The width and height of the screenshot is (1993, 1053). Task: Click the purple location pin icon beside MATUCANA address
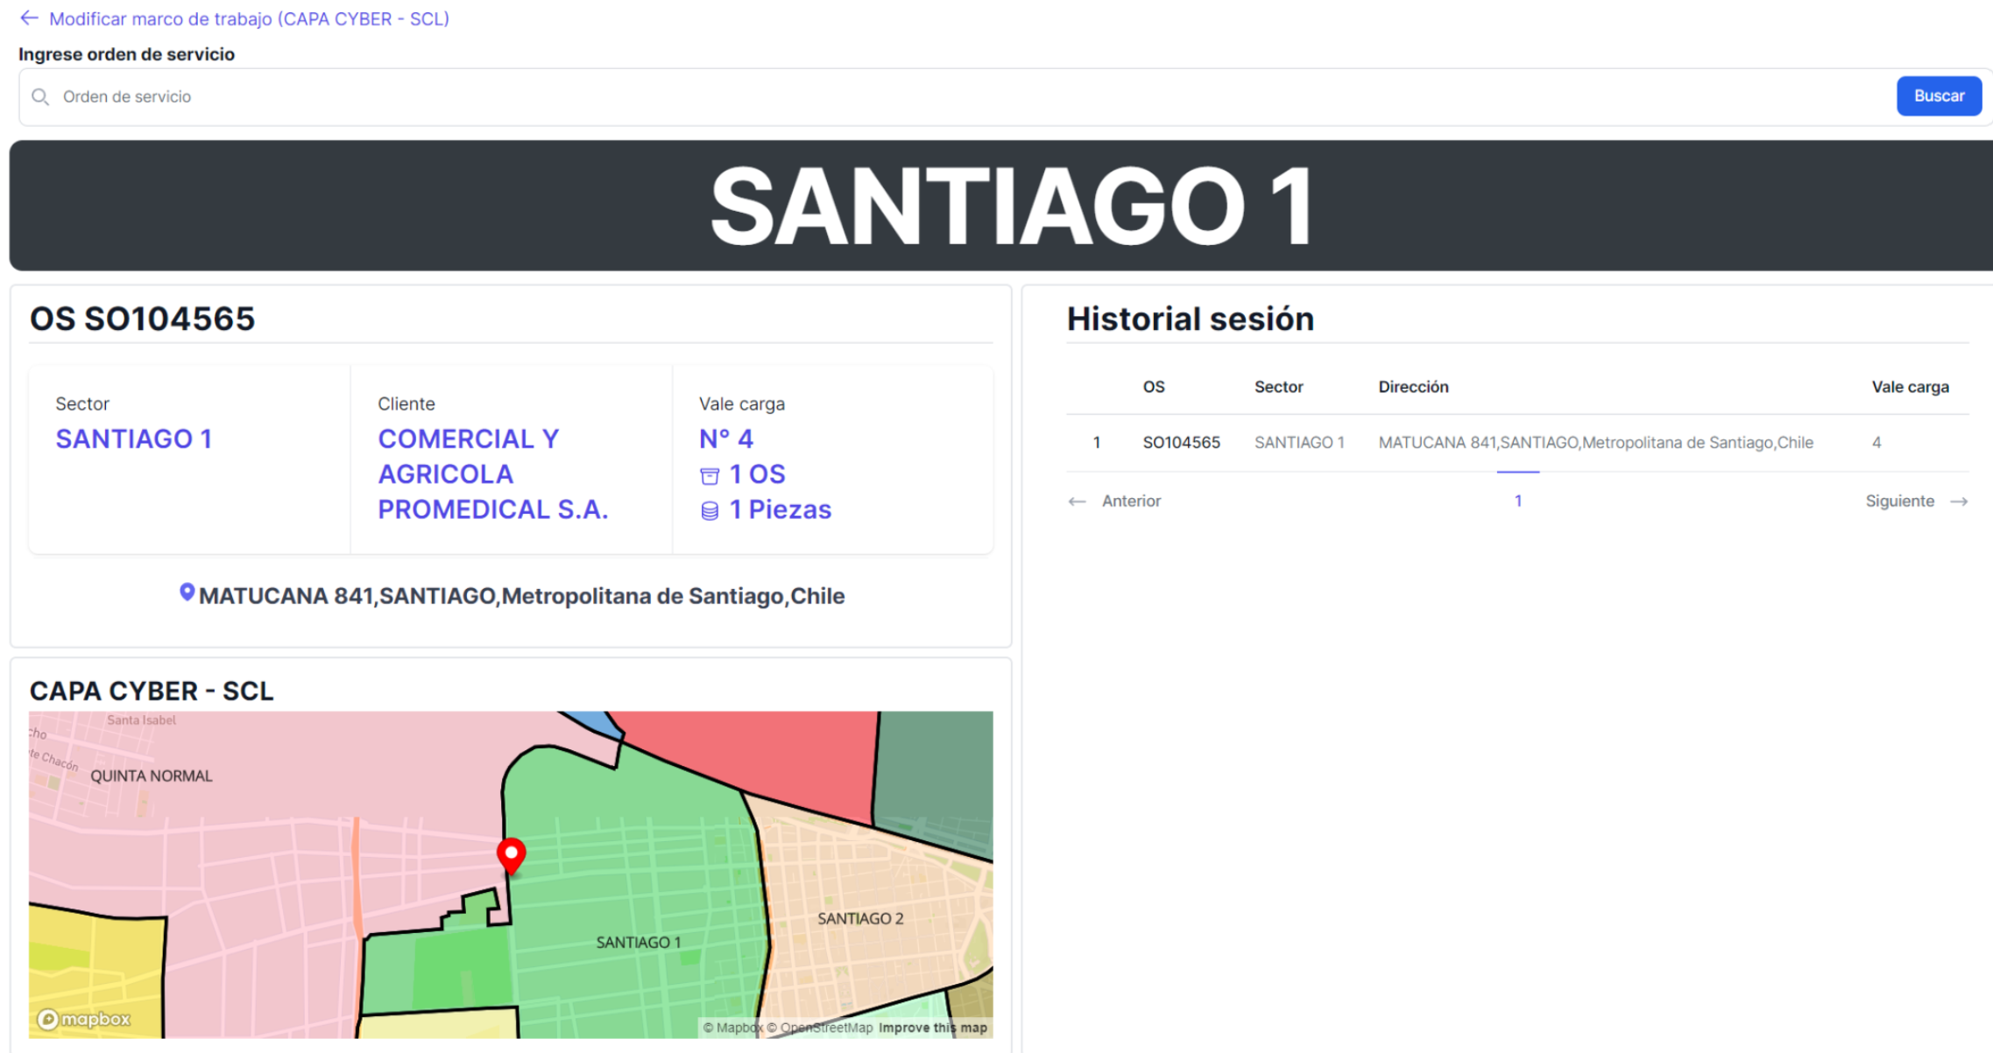187,593
